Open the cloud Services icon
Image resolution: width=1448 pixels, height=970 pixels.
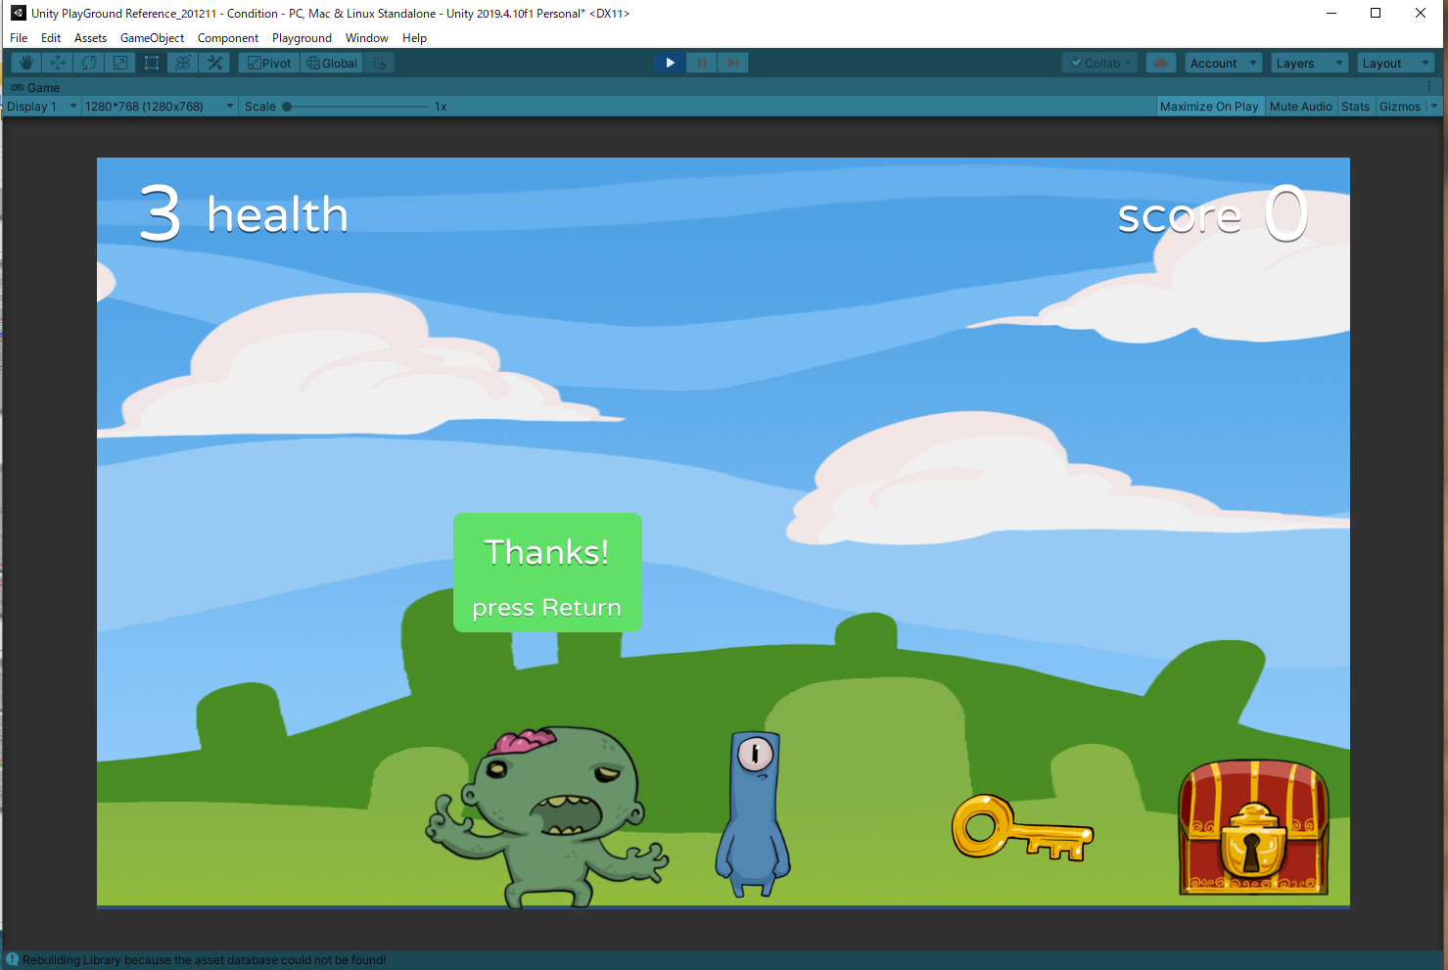tap(1160, 63)
